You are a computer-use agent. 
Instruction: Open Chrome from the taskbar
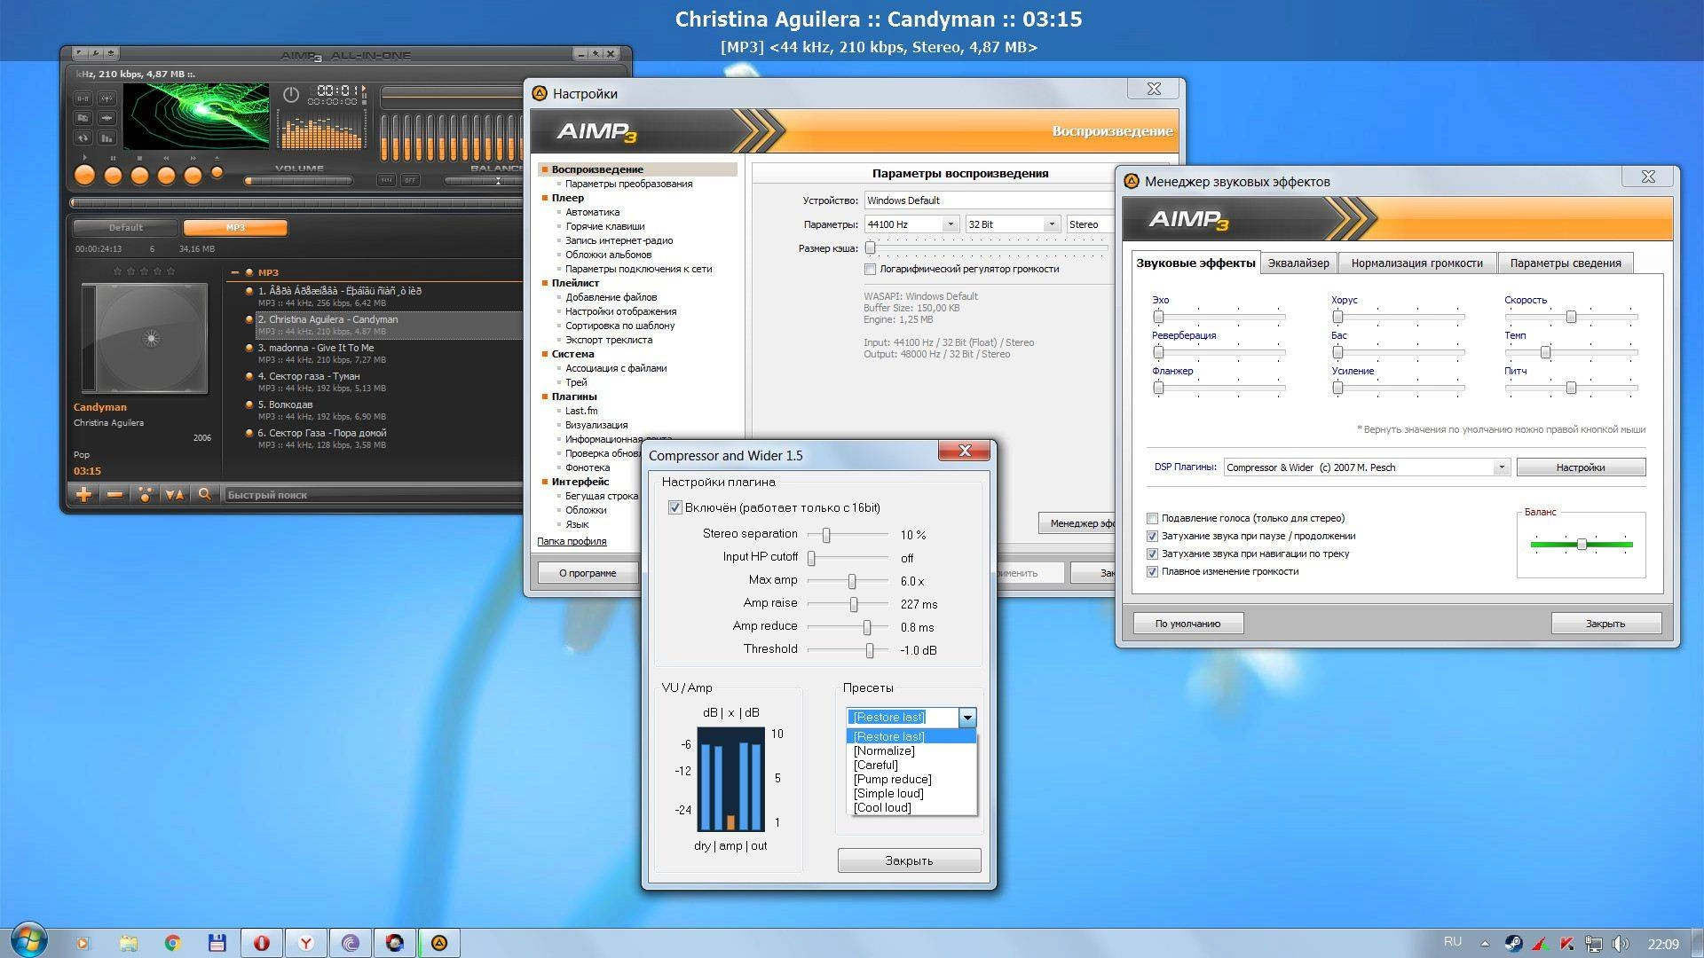[x=172, y=943]
